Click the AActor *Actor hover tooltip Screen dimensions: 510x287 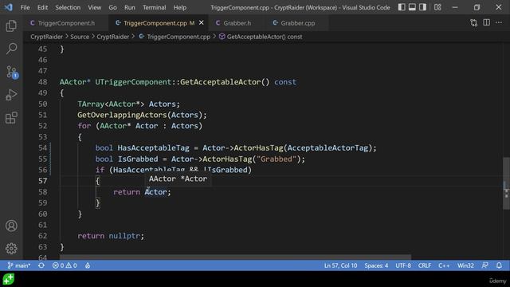(x=178, y=179)
